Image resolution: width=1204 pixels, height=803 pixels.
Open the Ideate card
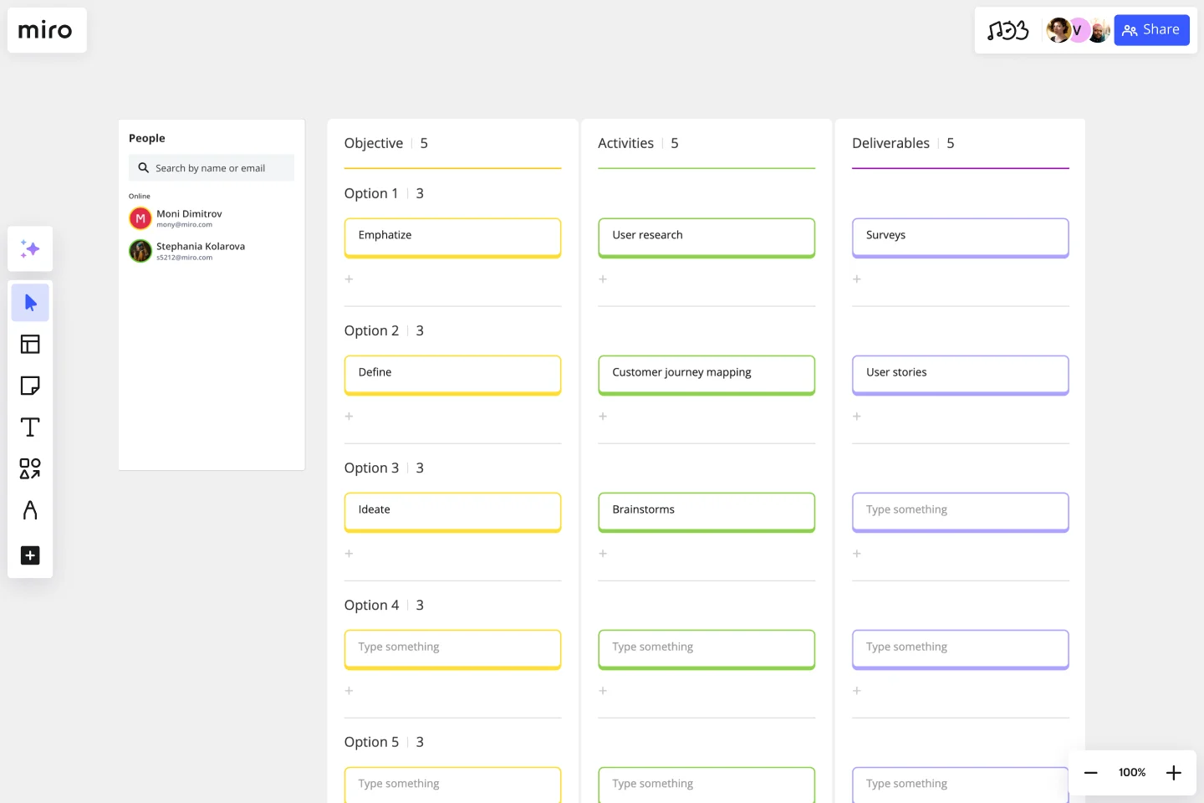452,513
